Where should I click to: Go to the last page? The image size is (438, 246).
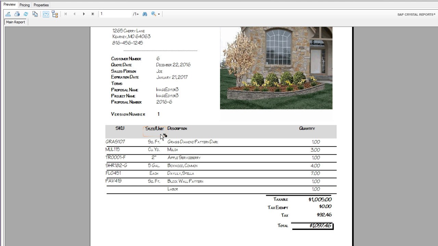coord(93,14)
